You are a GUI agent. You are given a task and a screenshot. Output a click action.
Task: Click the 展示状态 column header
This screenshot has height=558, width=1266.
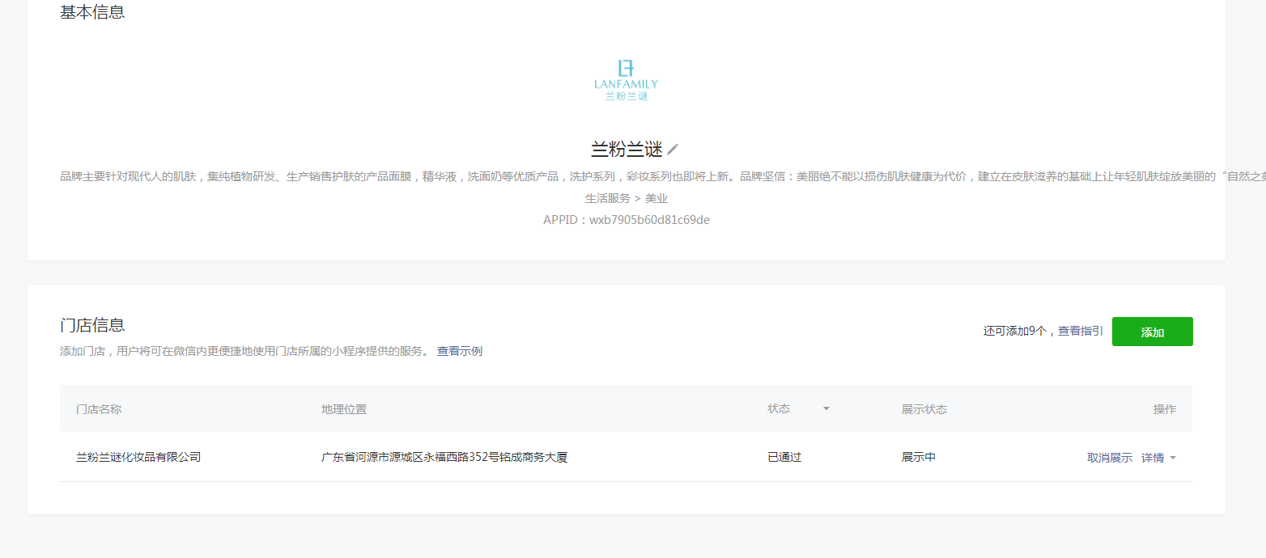[x=924, y=409]
